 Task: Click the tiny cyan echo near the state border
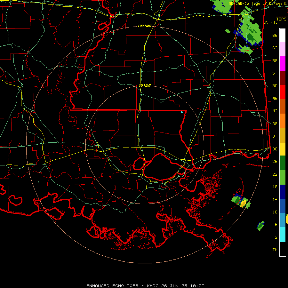(x=182, y=112)
